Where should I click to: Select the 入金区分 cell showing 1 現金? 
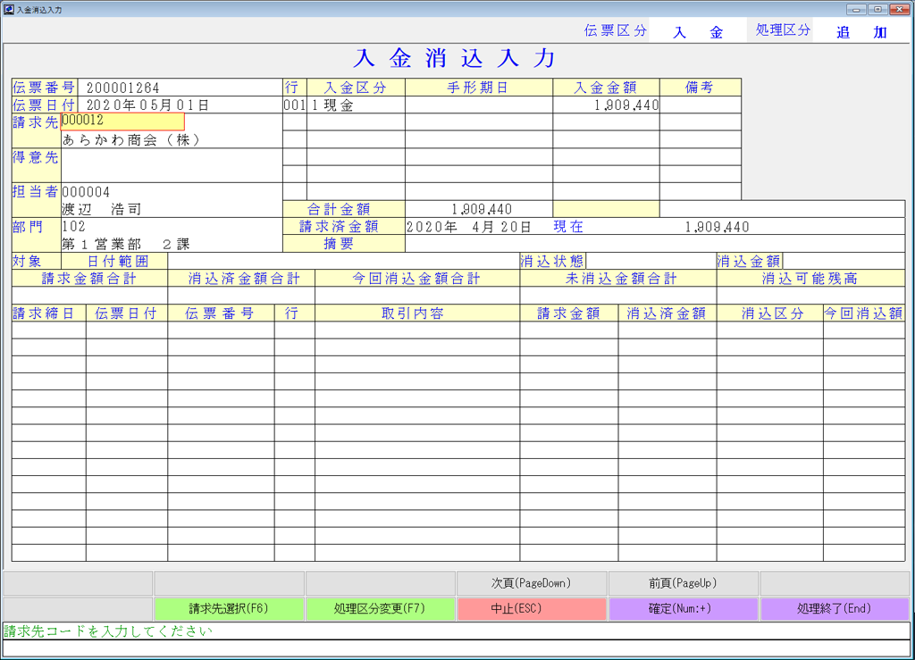(356, 105)
